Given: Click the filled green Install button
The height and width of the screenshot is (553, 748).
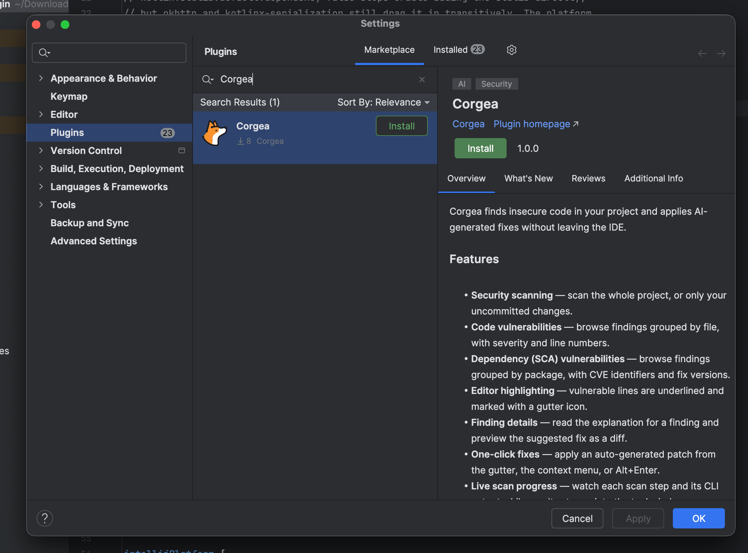Looking at the screenshot, I should (x=480, y=148).
